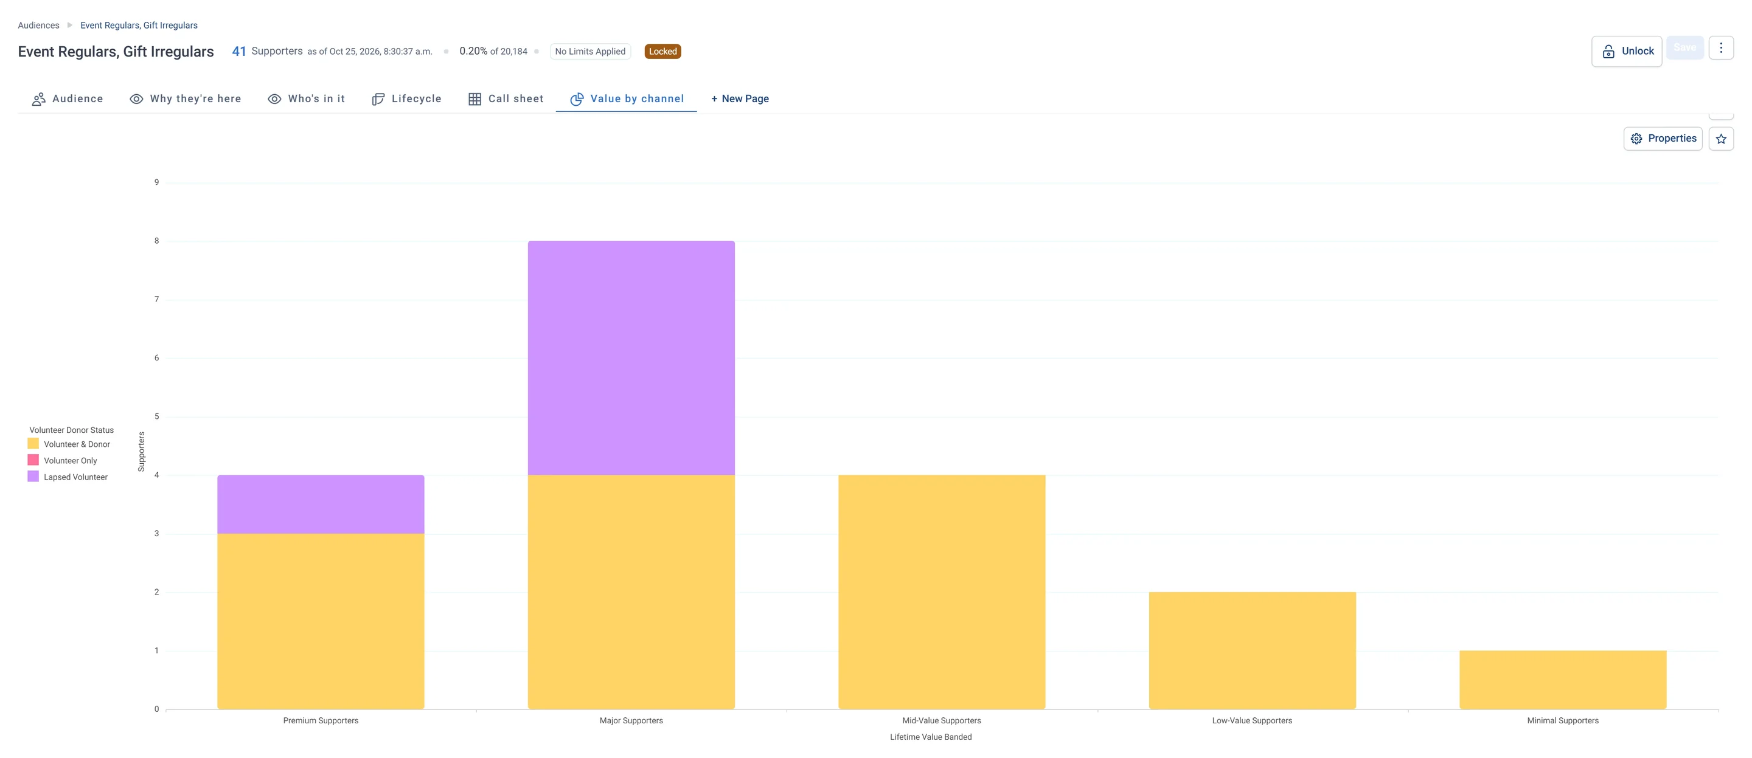1752x758 pixels.
Task: Open the three-dot more options menu
Action: [1721, 47]
